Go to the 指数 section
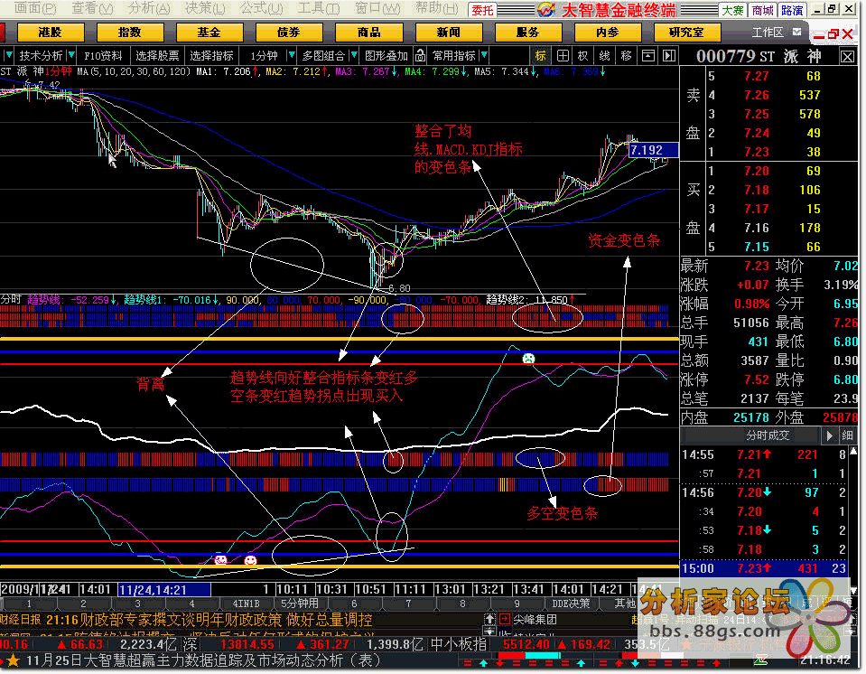 130,33
